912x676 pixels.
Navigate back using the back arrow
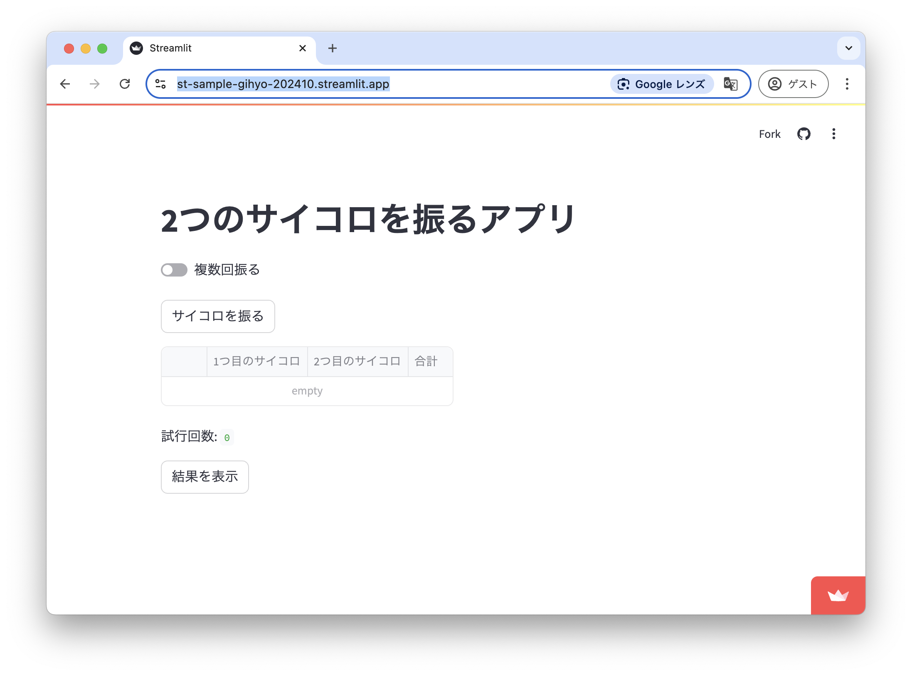(x=65, y=84)
